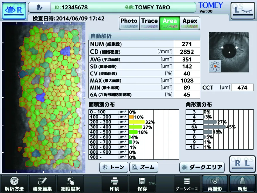This screenshot has width=257, height=193.
Task: Select the right eye R button
Action: (14, 11)
